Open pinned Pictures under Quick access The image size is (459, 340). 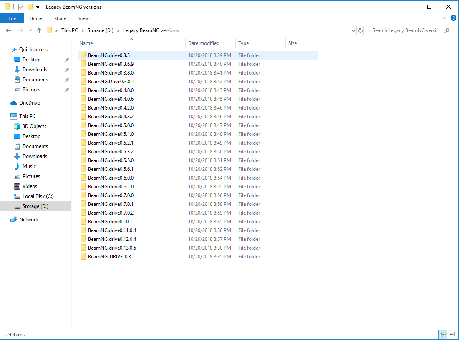pyautogui.click(x=31, y=90)
